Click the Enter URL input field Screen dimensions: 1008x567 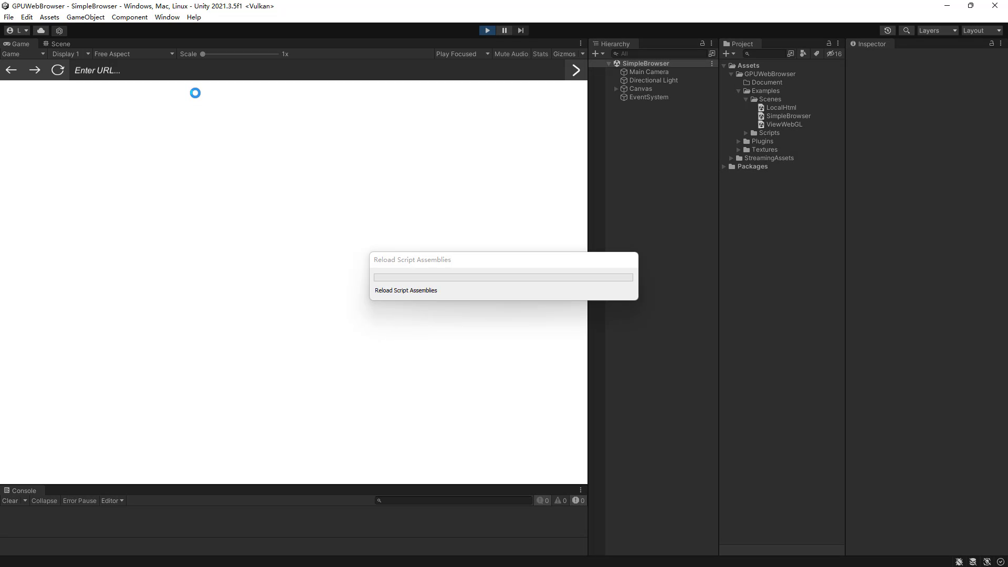[x=319, y=70]
